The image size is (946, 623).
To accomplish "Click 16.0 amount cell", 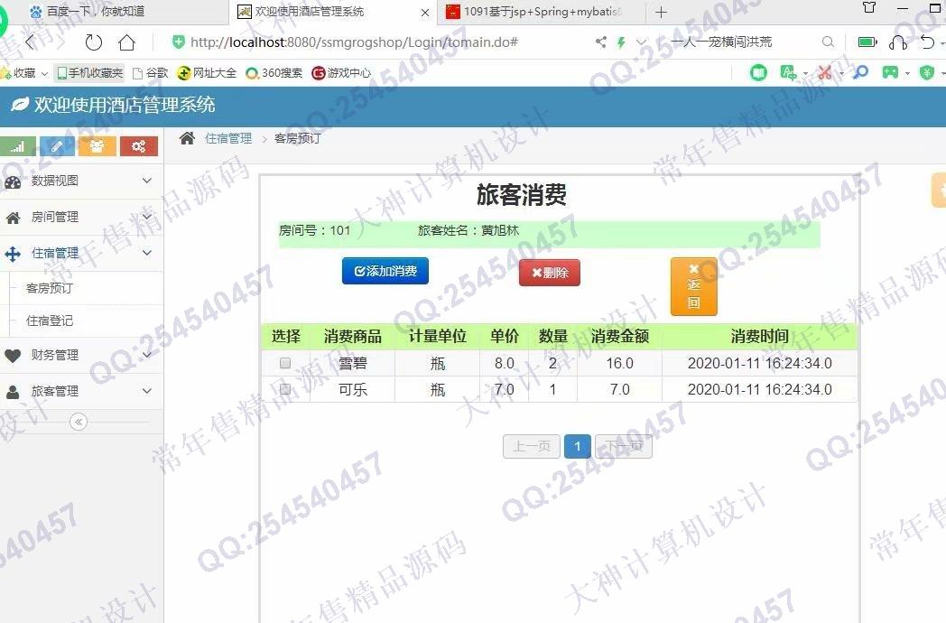I will pyautogui.click(x=619, y=363).
